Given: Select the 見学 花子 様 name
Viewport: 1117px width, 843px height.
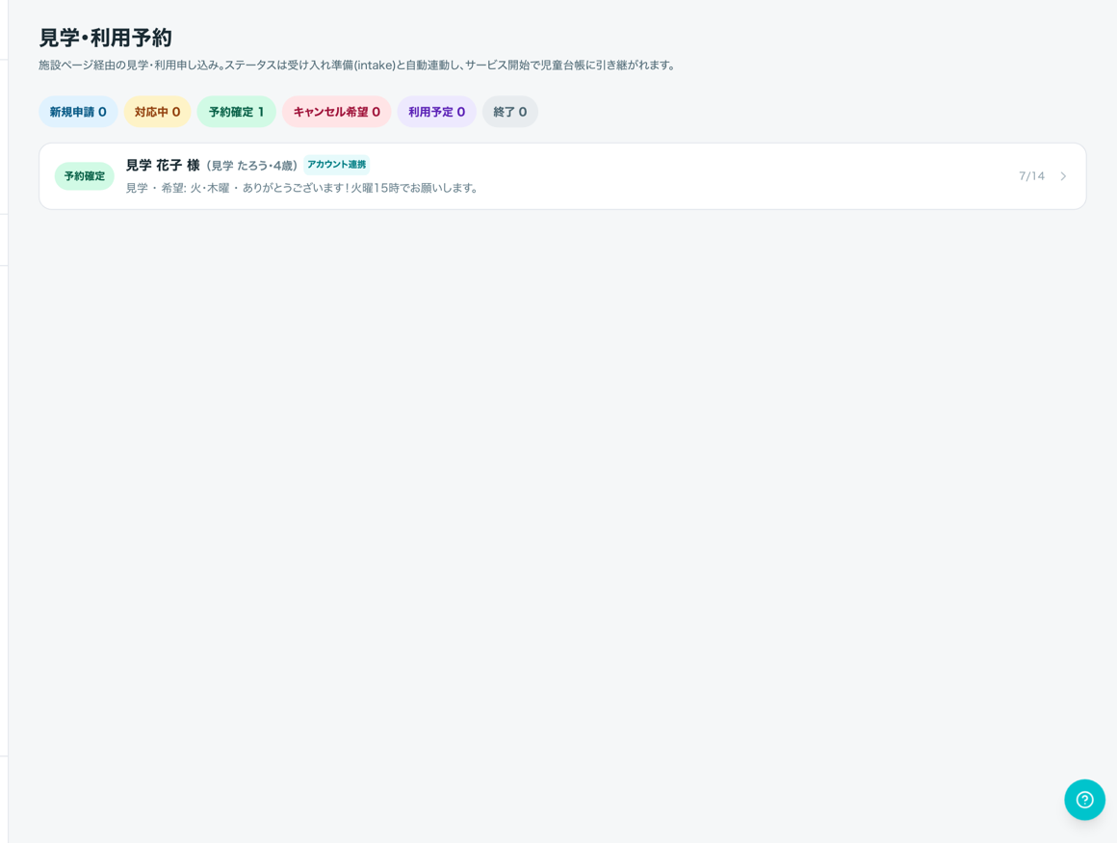Looking at the screenshot, I should [163, 166].
